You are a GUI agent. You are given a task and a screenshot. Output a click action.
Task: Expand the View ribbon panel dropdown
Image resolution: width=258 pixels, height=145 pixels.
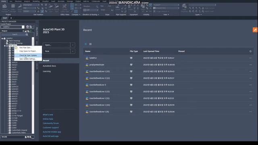166,14
